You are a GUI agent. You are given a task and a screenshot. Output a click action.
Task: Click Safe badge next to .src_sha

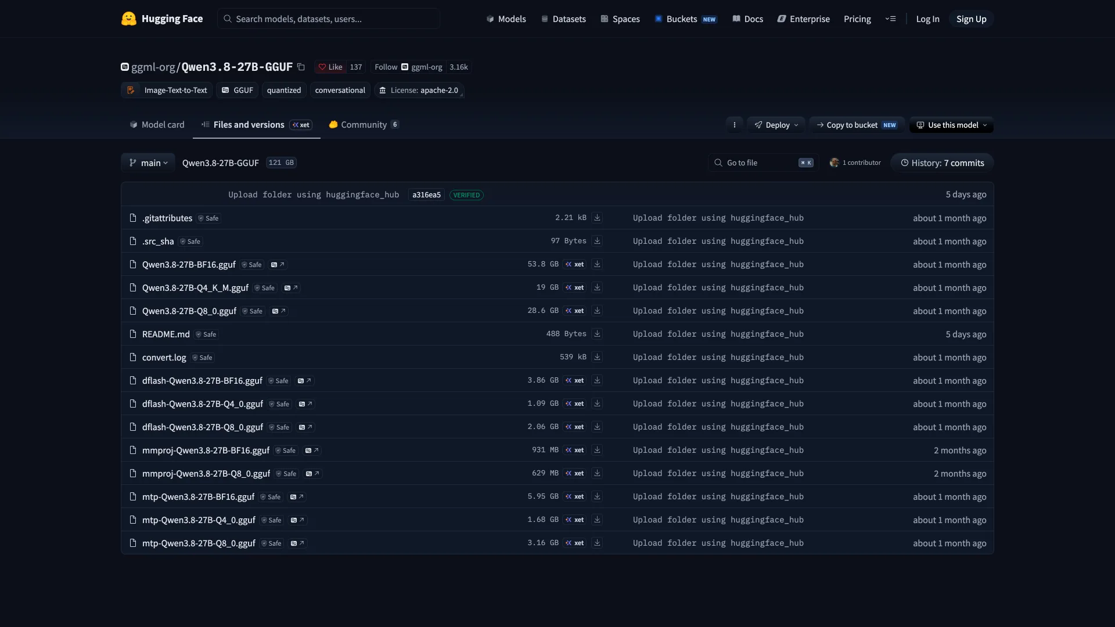pyautogui.click(x=190, y=242)
